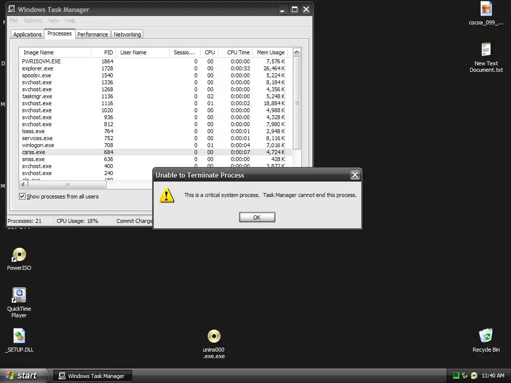Sort by CPU Time column header
The height and width of the screenshot is (383, 511).
236,52
